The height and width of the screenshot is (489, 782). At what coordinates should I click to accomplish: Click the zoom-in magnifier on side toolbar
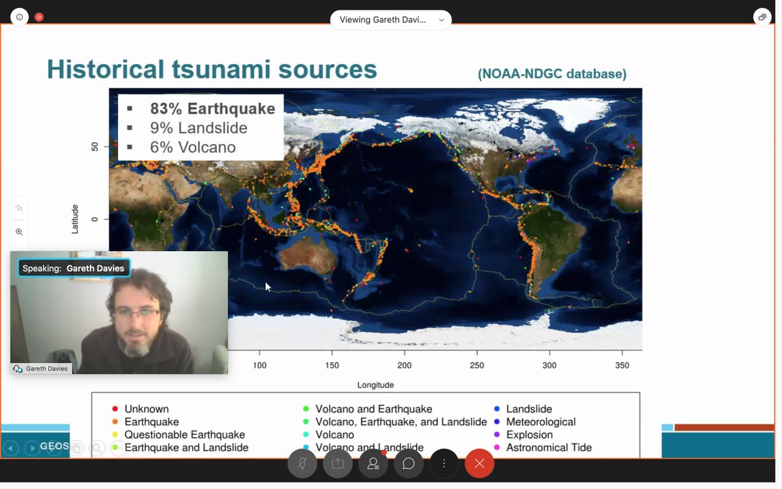click(19, 232)
